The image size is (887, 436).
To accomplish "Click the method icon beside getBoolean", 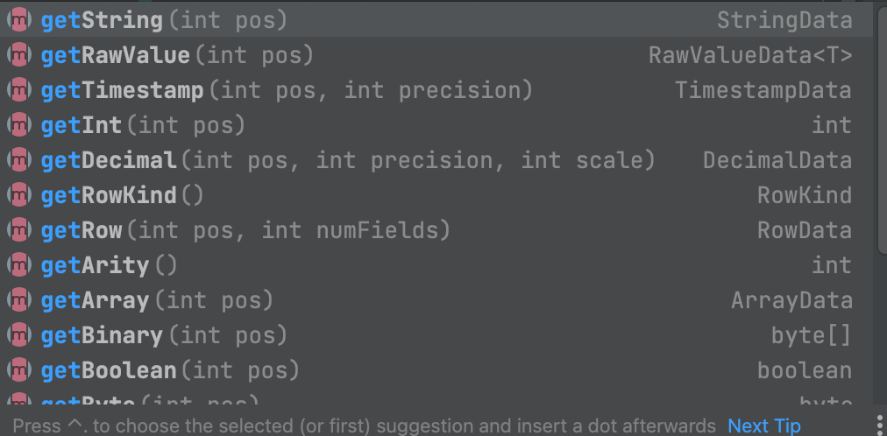I will click(18, 370).
